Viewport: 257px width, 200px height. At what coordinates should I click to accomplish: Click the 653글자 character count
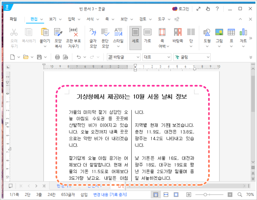tap(68, 195)
